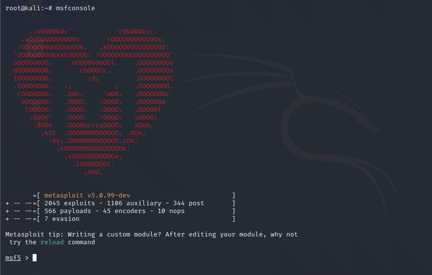Click the ';d;' text in the ASCII banner

pyautogui.click(x=93, y=79)
